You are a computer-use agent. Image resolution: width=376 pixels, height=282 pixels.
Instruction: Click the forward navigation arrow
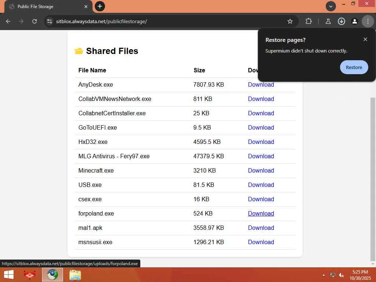point(21,21)
